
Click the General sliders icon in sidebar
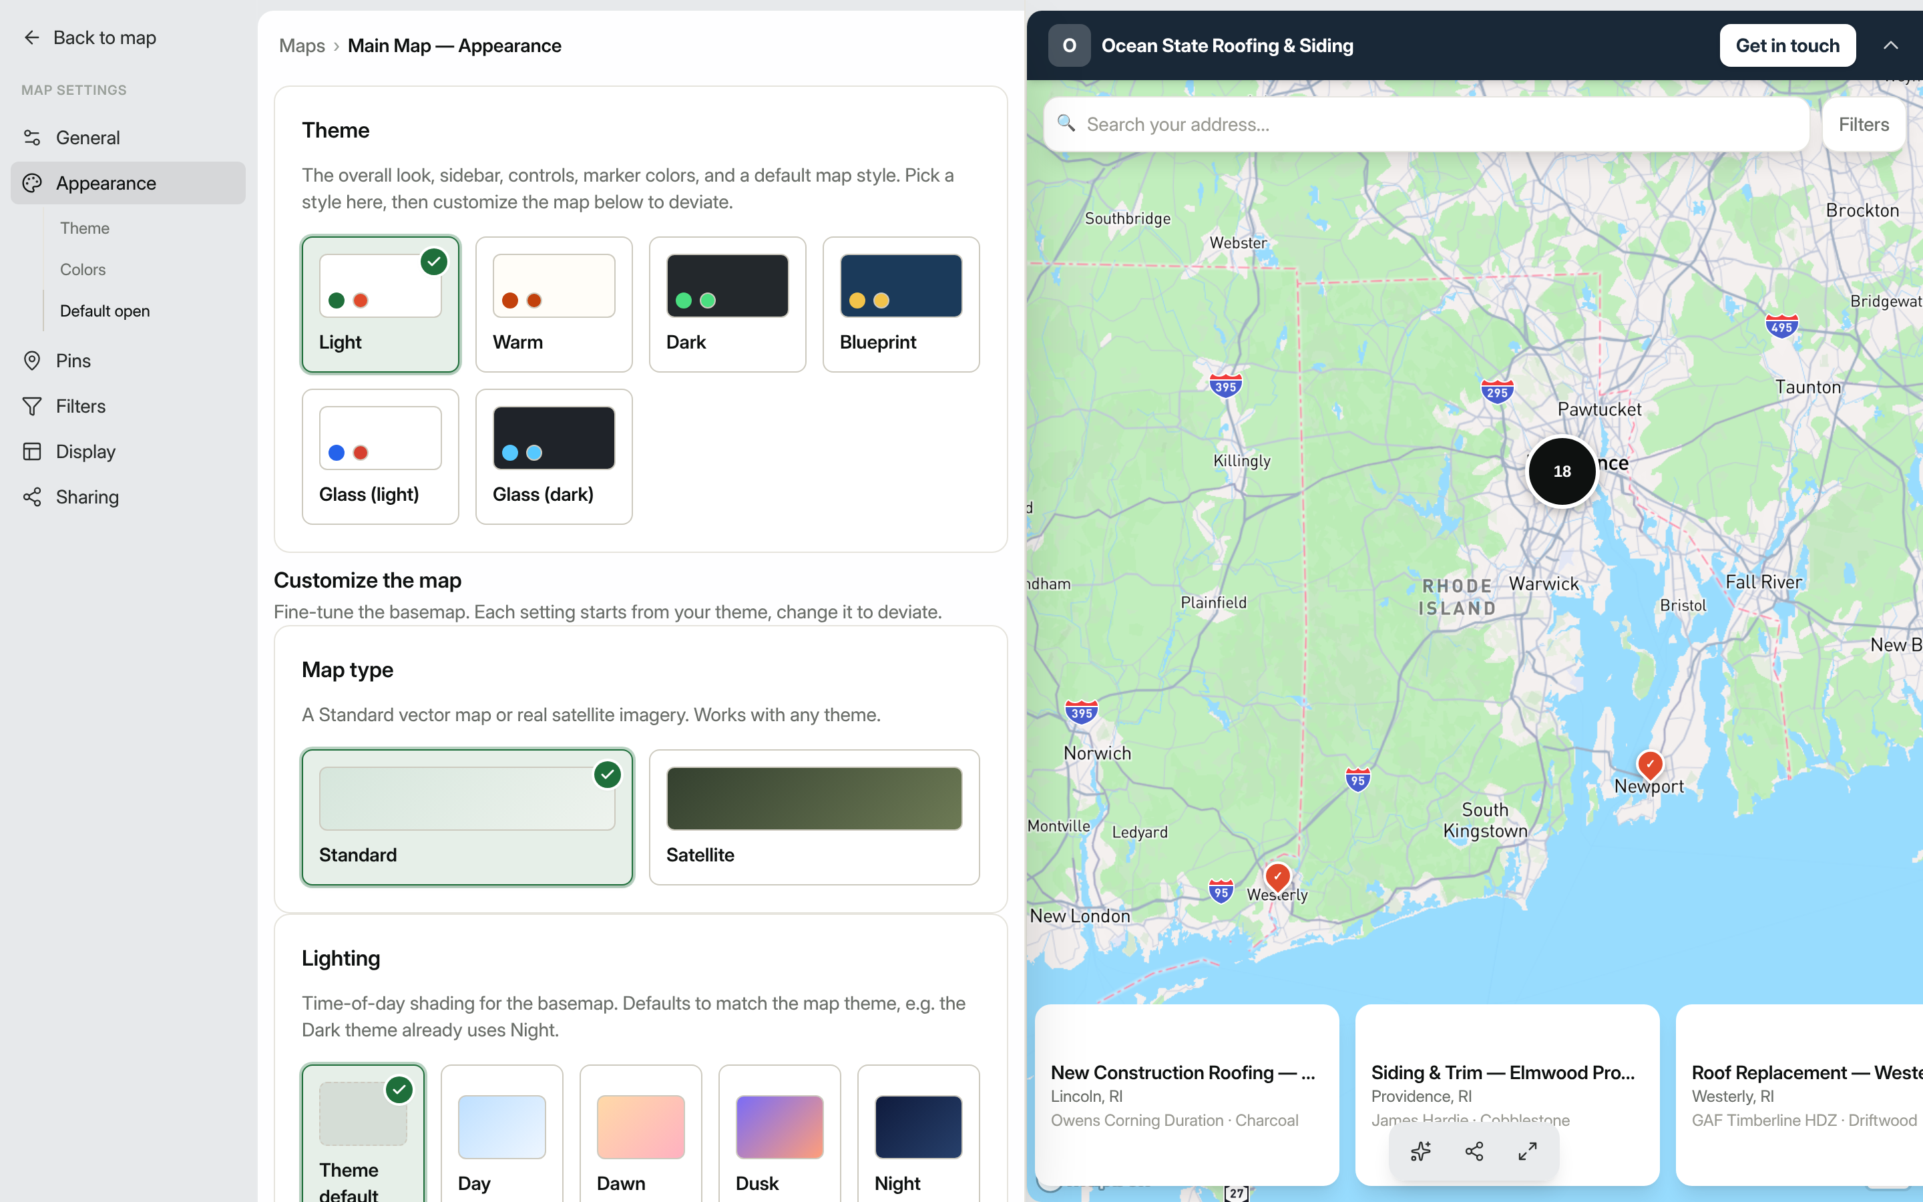click(32, 138)
